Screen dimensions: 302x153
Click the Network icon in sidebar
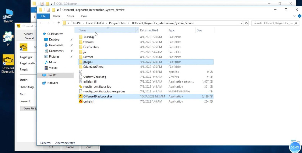44,83
